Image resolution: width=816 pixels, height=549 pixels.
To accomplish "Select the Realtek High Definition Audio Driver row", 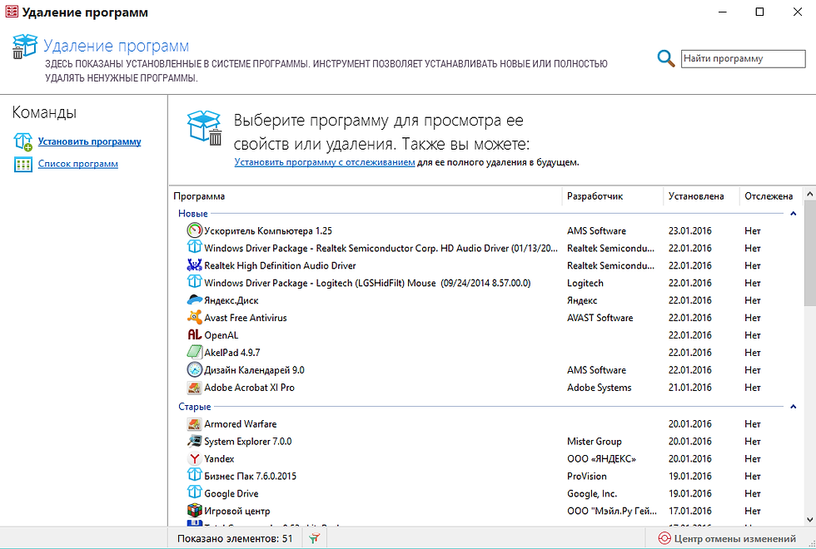I will (x=486, y=265).
